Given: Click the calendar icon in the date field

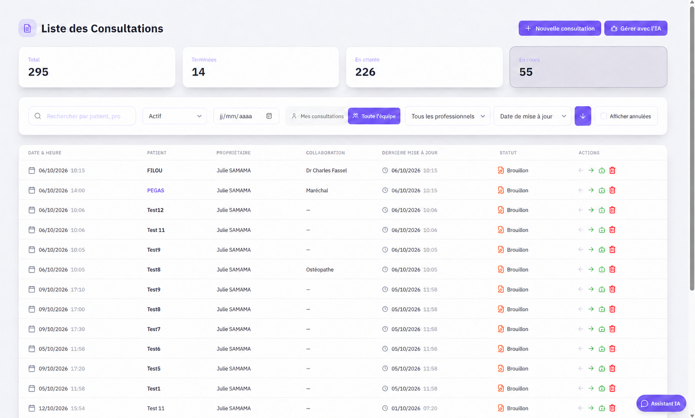Looking at the screenshot, I should tap(269, 116).
